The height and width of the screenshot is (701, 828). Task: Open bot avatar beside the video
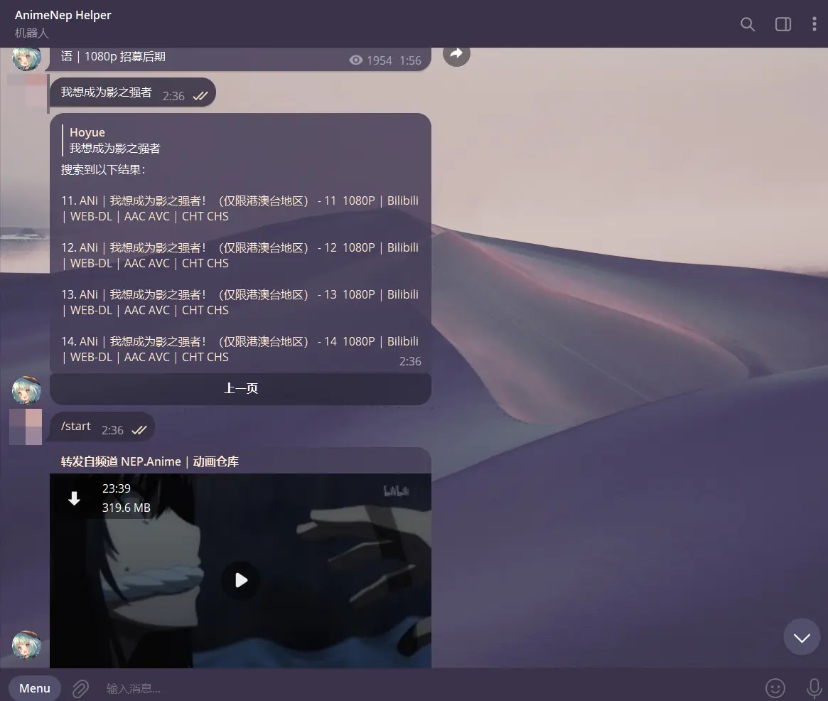[26, 645]
